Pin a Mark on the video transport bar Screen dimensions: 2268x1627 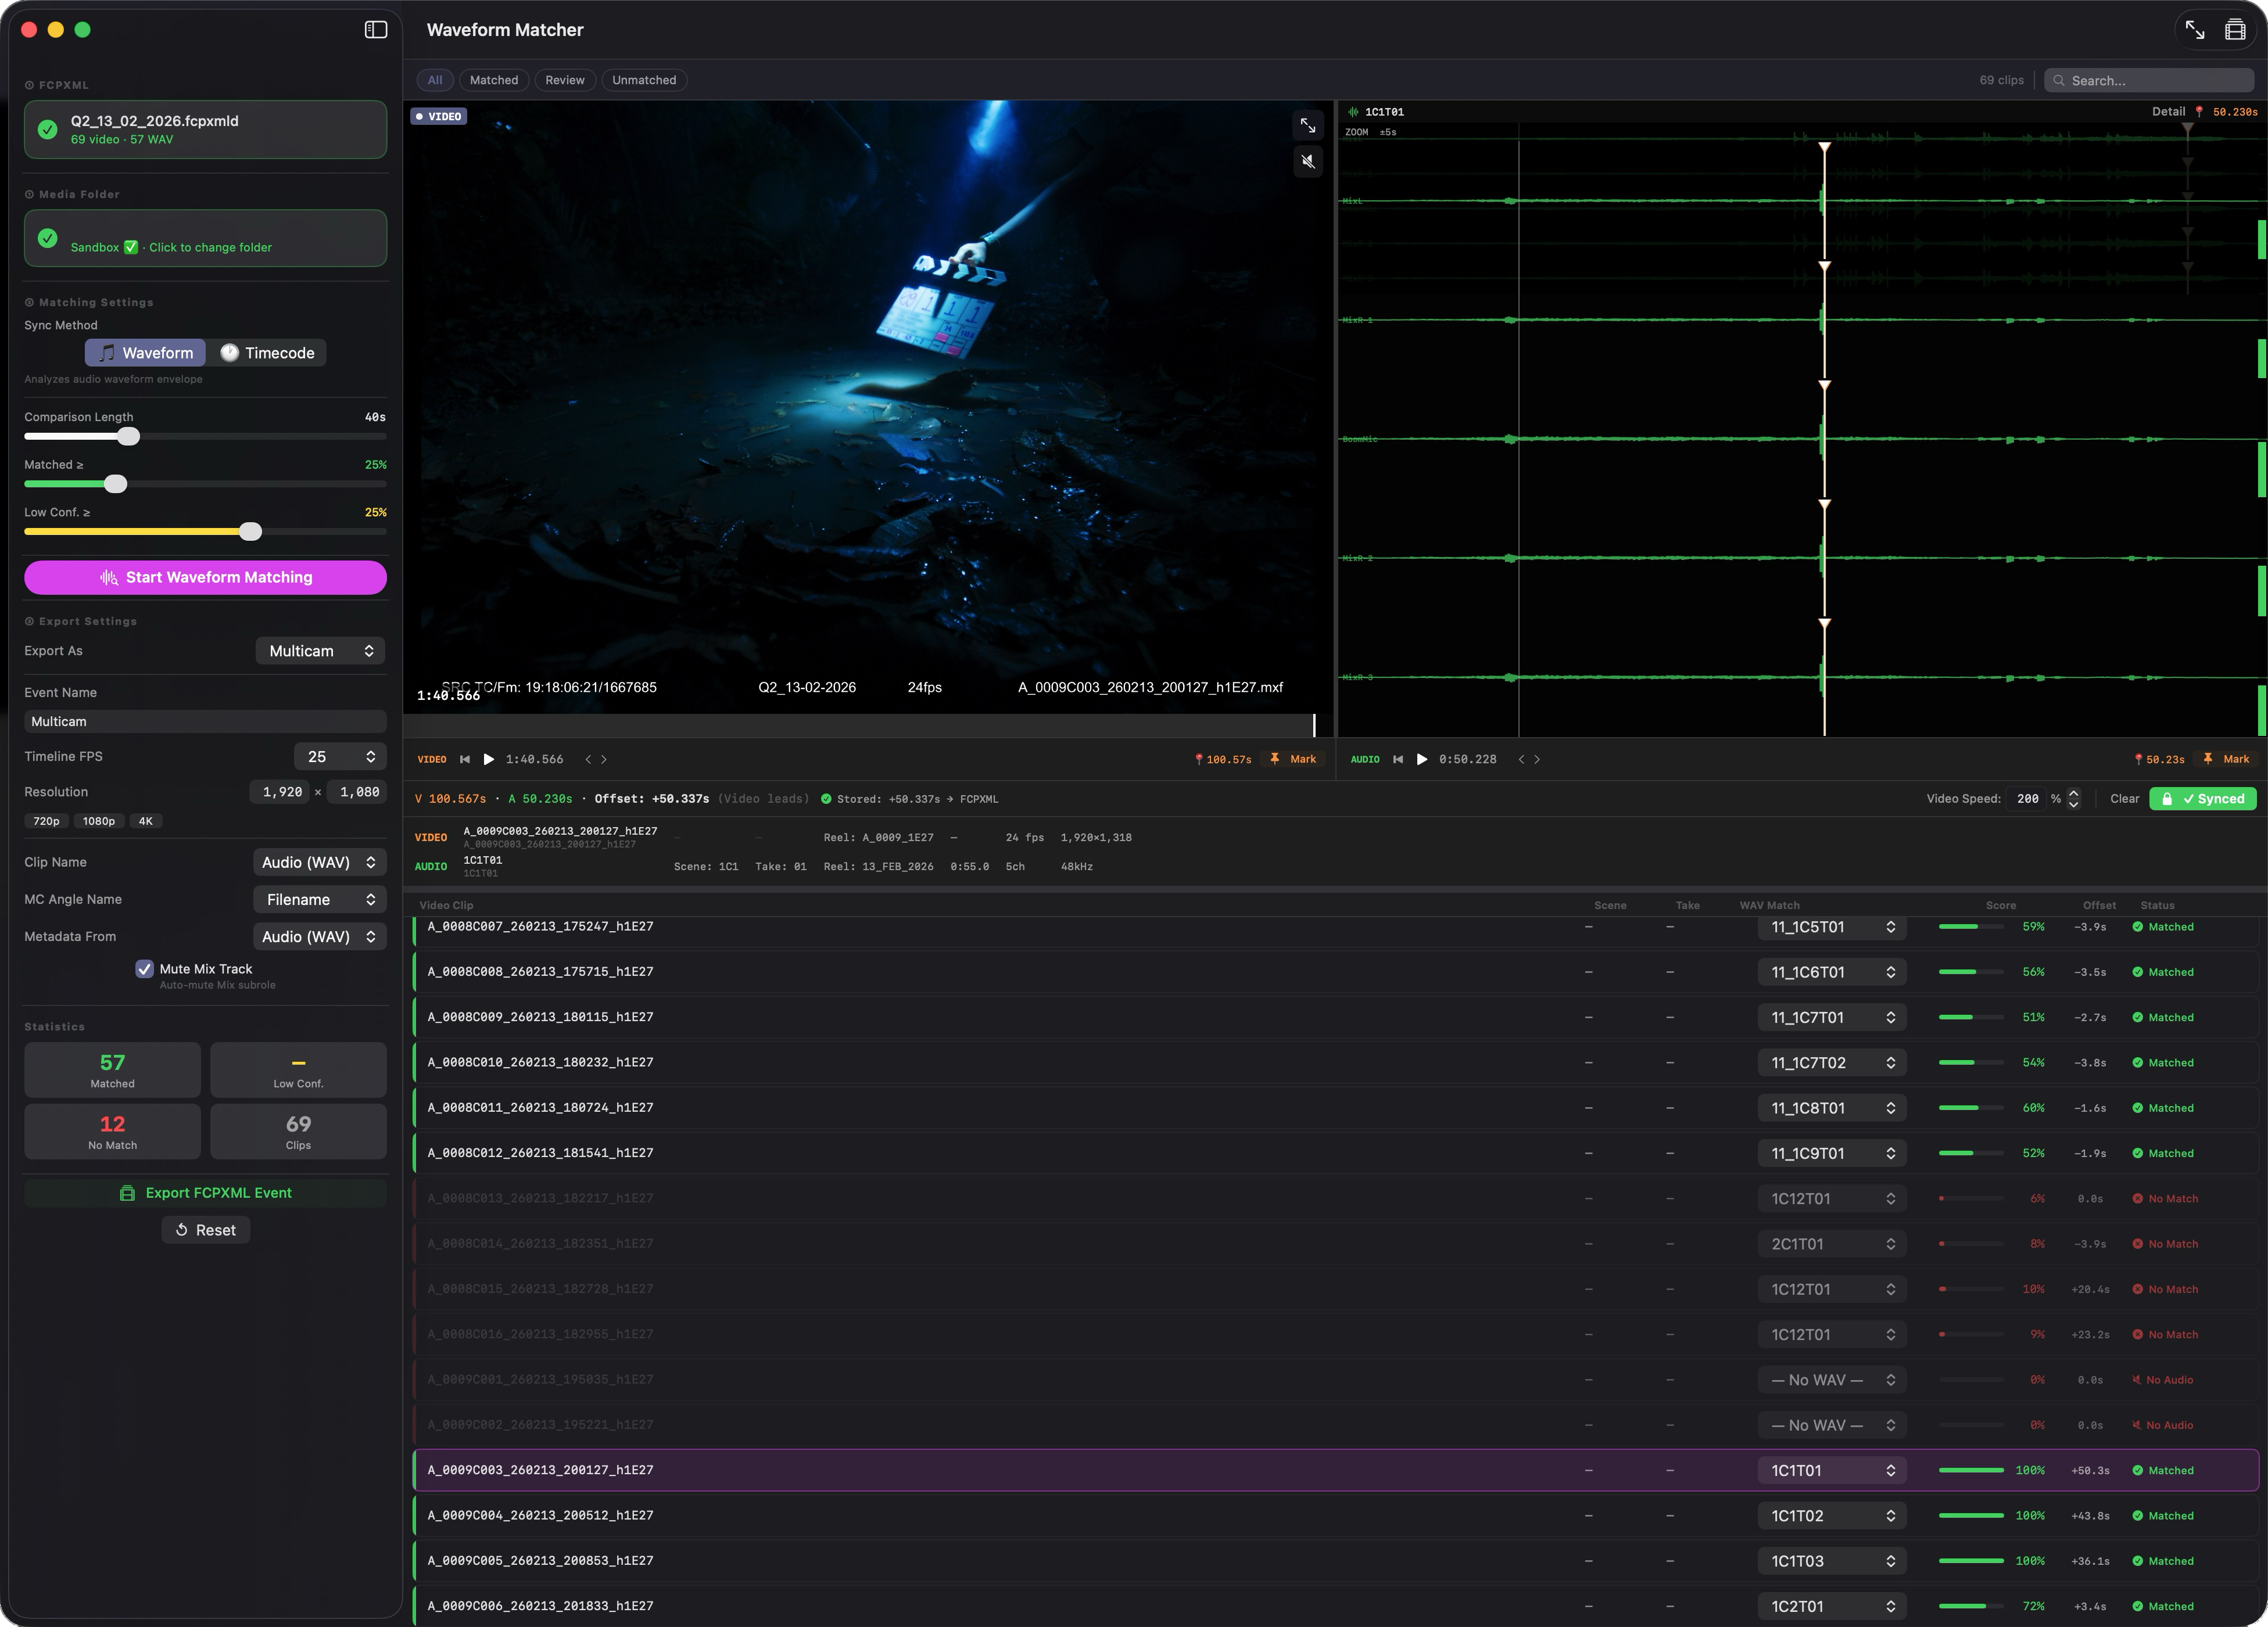pos(1294,760)
